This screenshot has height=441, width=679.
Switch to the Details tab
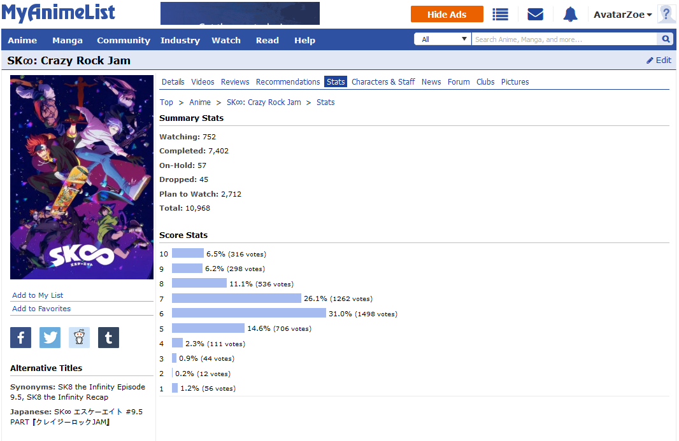click(x=173, y=82)
